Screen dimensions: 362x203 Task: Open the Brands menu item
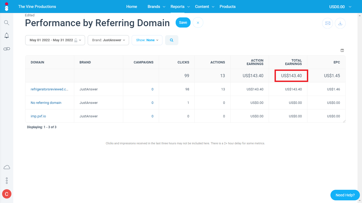click(154, 7)
